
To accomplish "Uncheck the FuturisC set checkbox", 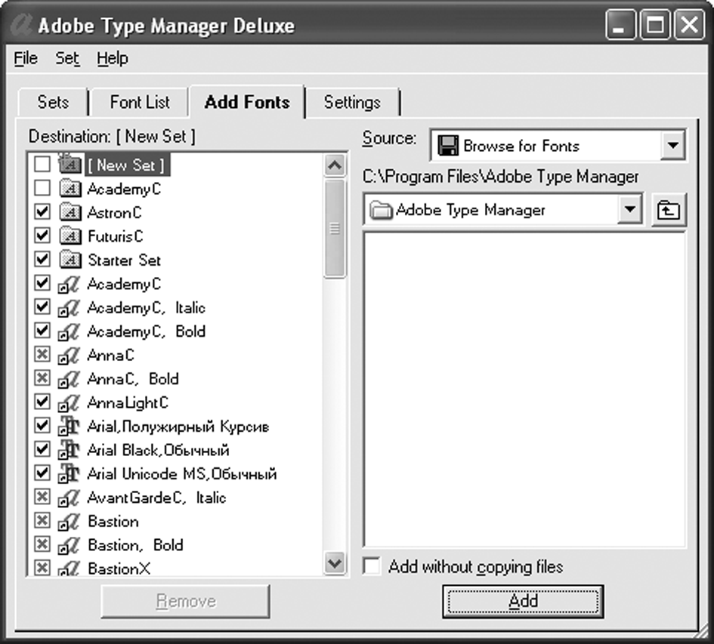I will pos(42,235).
